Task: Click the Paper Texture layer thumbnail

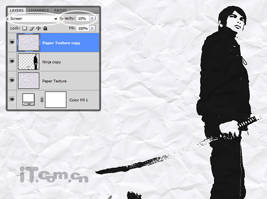Action: [x=28, y=81]
